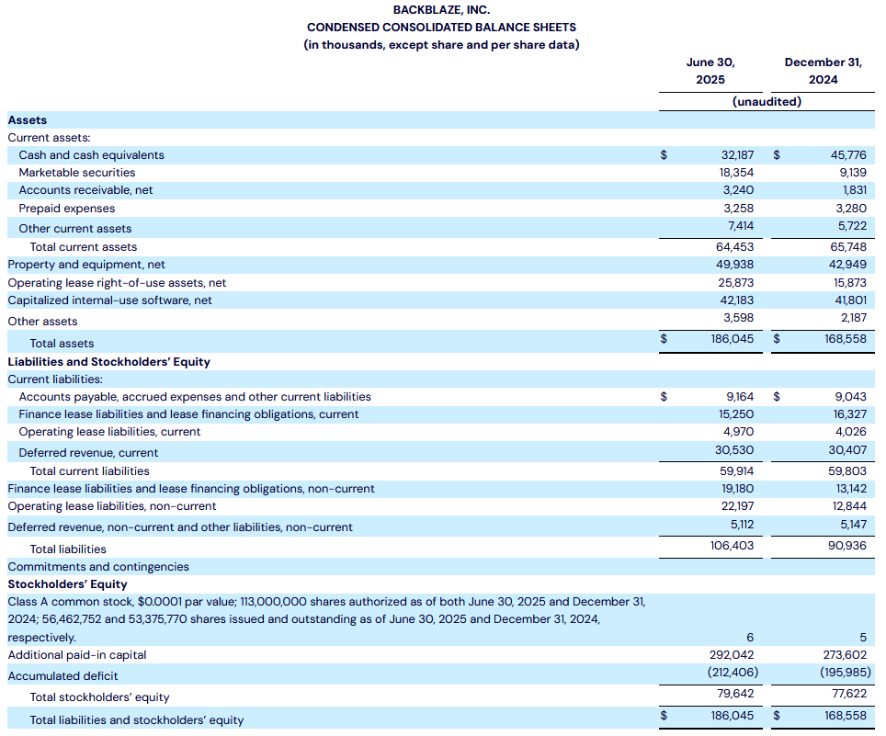Click the Assets section heading

point(28,120)
